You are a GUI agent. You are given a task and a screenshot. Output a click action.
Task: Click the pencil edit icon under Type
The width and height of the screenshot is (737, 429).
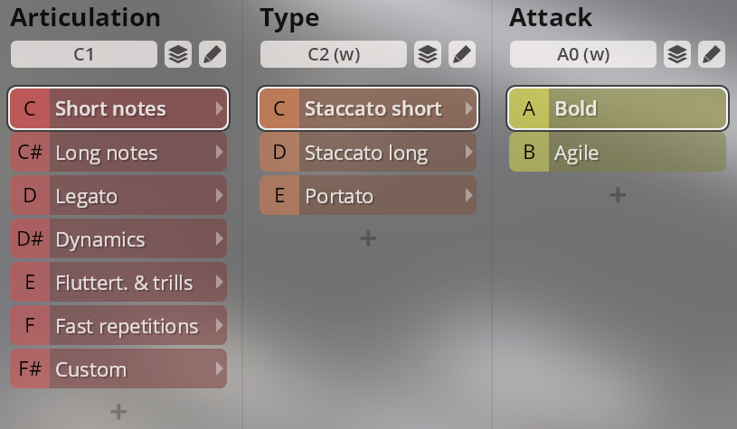click(462, 54)
